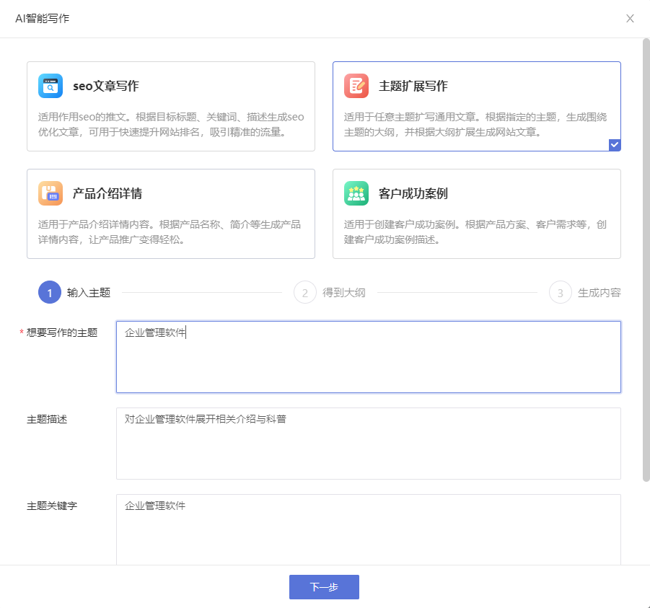The height and width of the screenshot is (608, 650).
Task: Click the 客户成功案例 green people icon
Action: pyautogui.click(x=356, y=193)
